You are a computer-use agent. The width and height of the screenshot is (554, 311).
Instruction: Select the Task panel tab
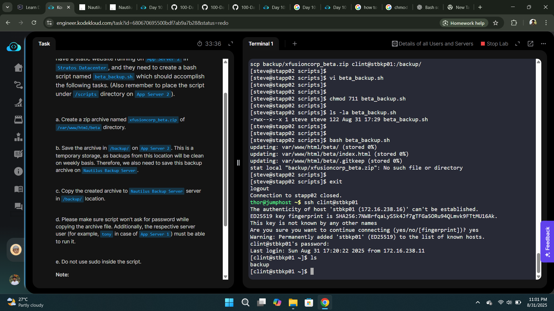pos(44,44)
